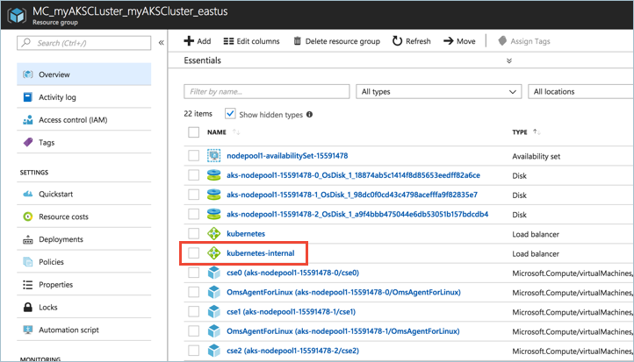Open OmsAgentForLinux aks-nodepool1-15591478-0 link
The height and width of the screenshot is (362, 634).
[x=343, y=292]
